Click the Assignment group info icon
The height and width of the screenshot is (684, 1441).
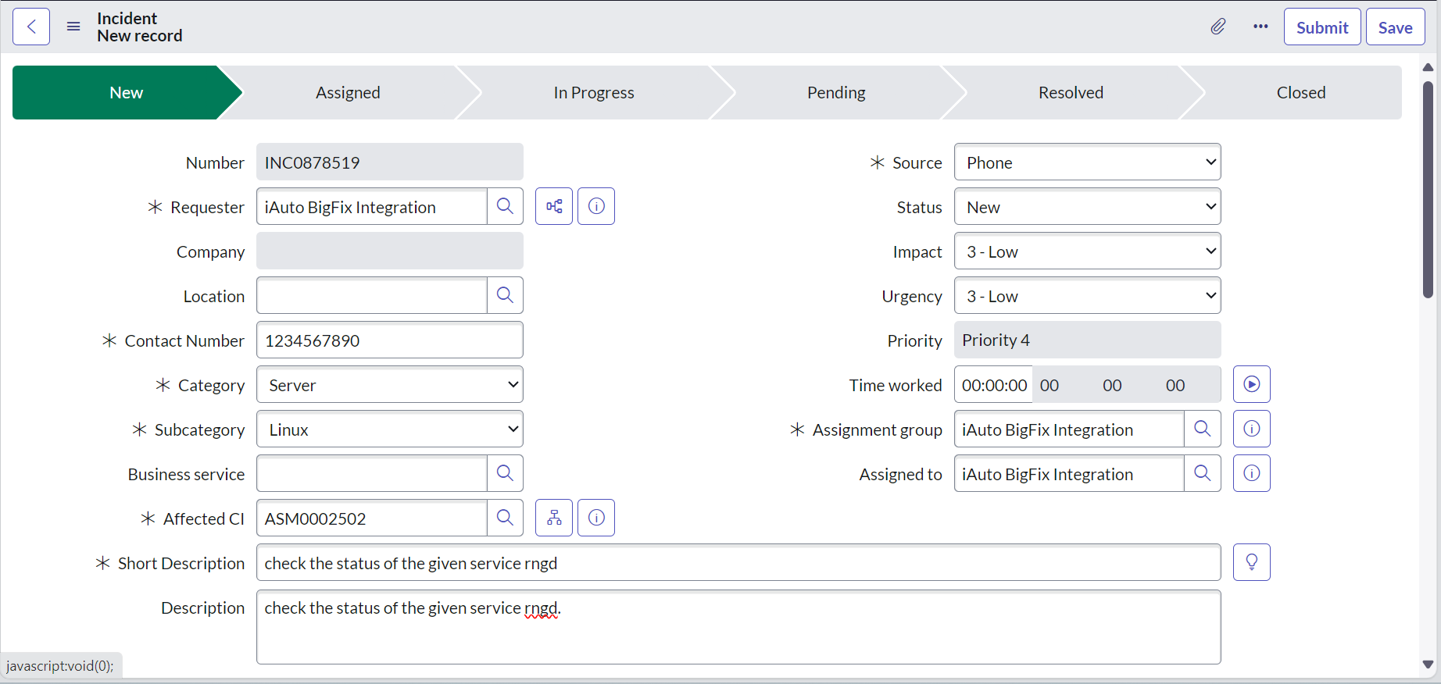1251,429
